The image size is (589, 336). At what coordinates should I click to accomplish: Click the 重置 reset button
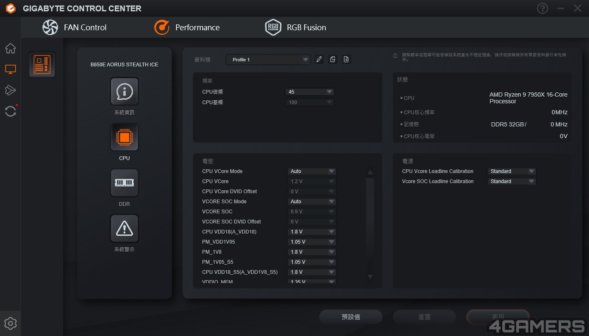point(425,317)
